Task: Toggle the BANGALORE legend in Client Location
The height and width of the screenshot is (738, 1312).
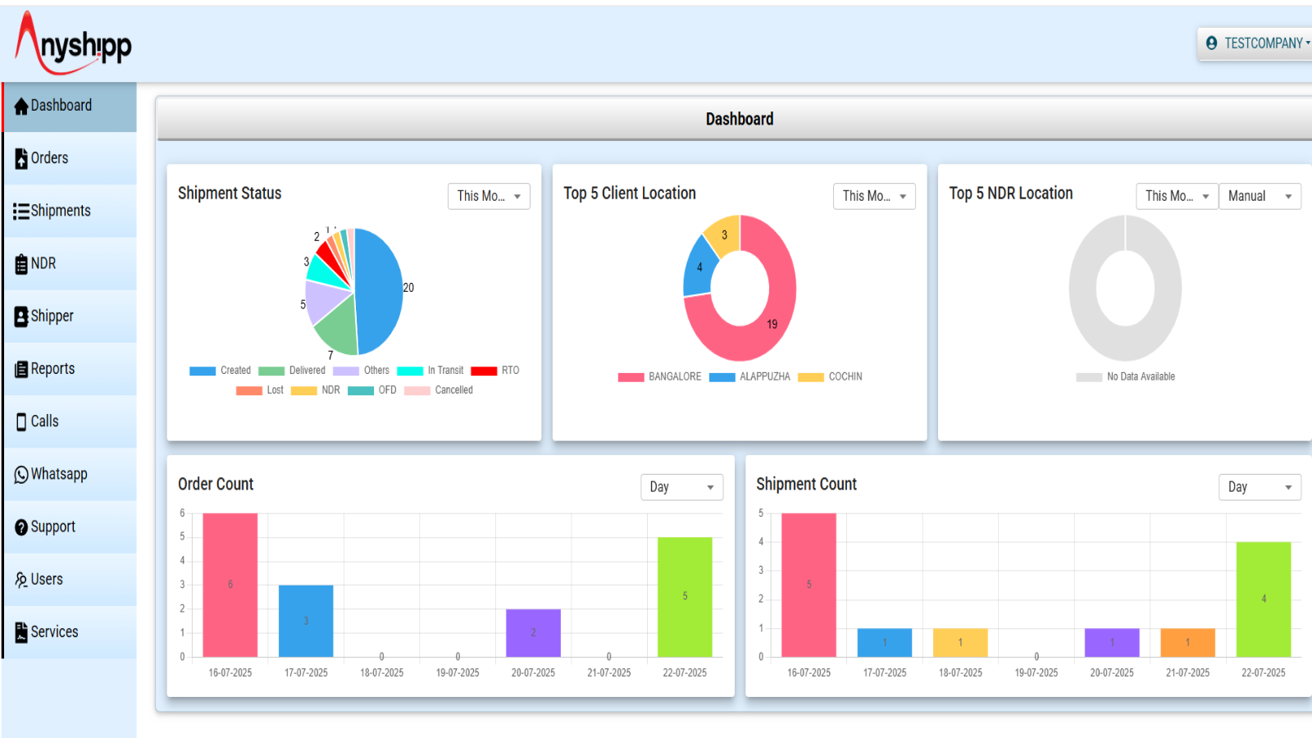Action: (659, 377)
